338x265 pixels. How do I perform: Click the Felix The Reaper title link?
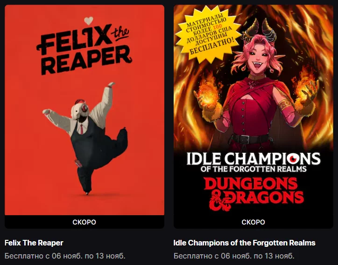34,243
